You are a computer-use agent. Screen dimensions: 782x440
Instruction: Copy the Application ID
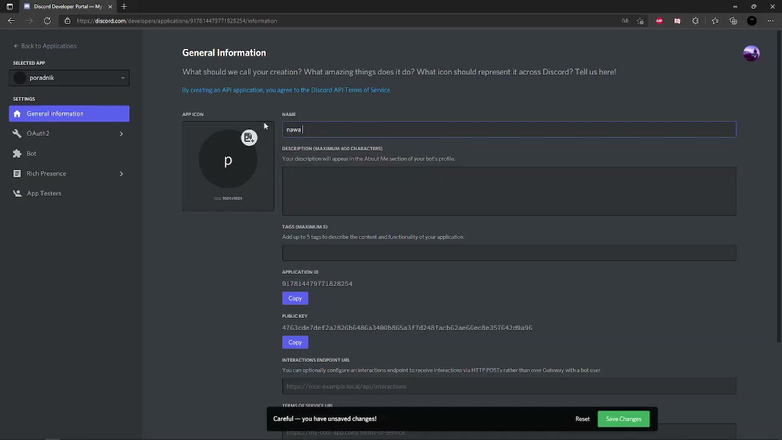point(295,298)
